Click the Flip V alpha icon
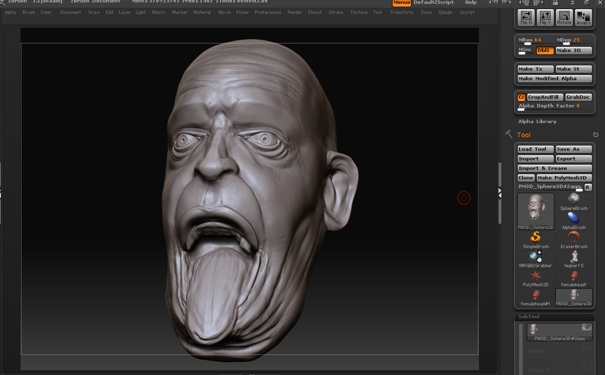This screenshot has width=605, height=375. (x=545, y=18)
